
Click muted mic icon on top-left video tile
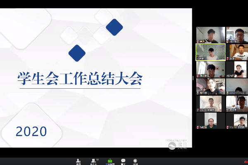[x=198, y=41]
